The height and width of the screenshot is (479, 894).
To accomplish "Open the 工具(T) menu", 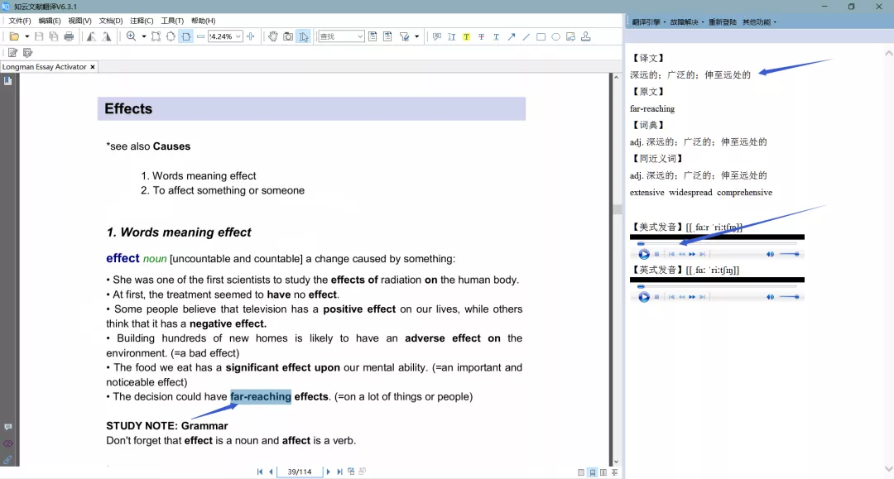I will pyautogui.click(x=172, y=21).
